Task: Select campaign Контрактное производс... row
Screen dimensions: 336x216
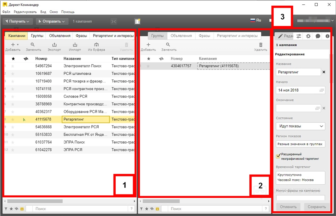Action: (x=70, y=104)
